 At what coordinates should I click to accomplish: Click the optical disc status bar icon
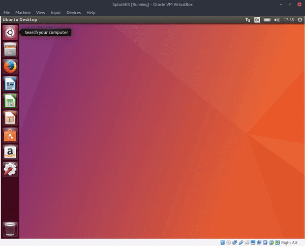229,242
